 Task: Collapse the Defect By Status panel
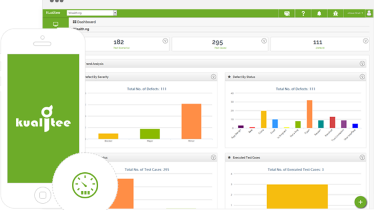[362, 76]
